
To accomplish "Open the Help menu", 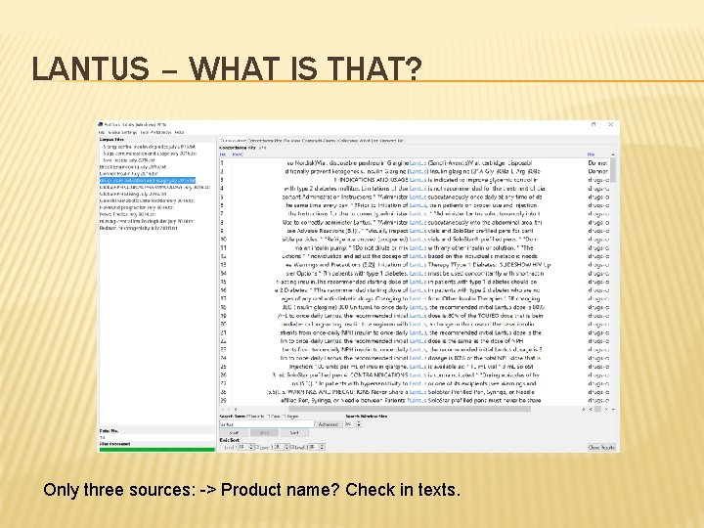I will point(179,132).
